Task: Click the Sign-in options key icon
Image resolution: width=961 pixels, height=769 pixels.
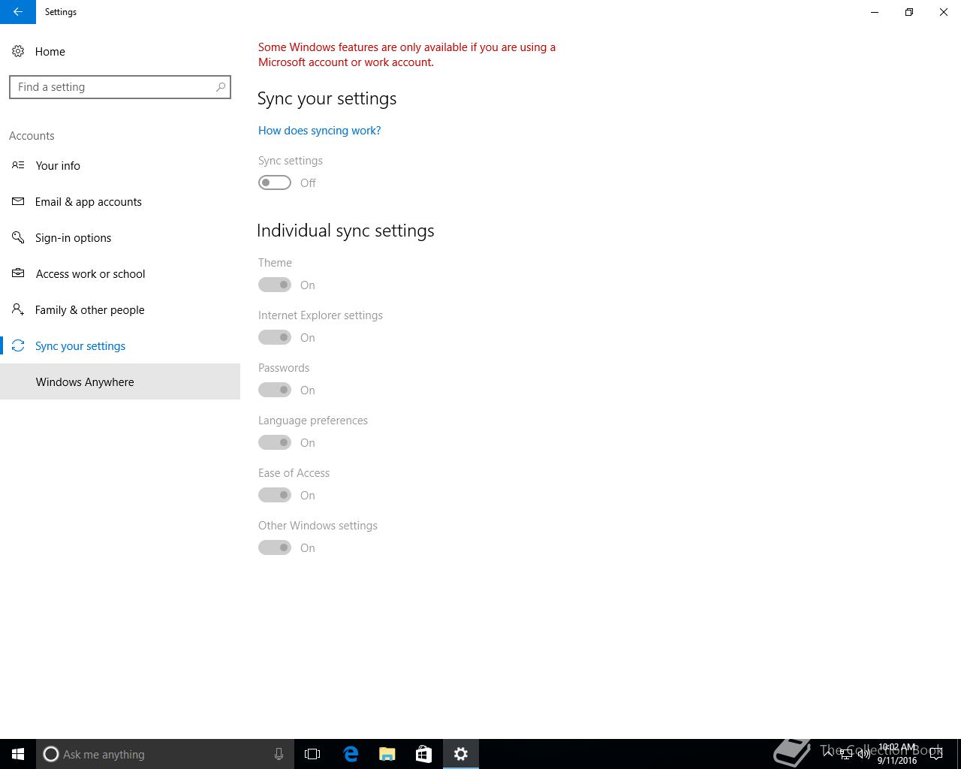Action: [18, 237]
